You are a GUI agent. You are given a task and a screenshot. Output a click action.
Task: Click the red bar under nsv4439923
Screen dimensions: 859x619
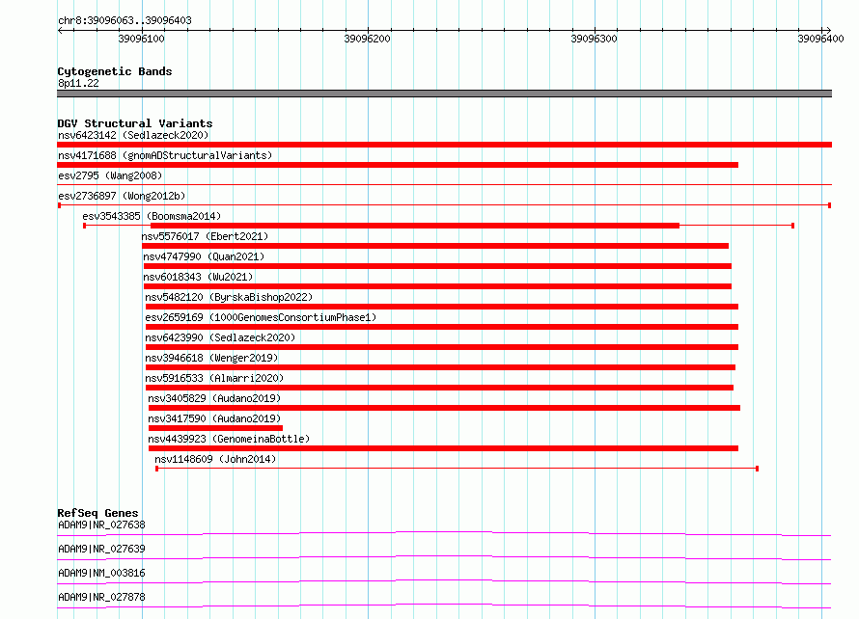click(x=443, y=448)
